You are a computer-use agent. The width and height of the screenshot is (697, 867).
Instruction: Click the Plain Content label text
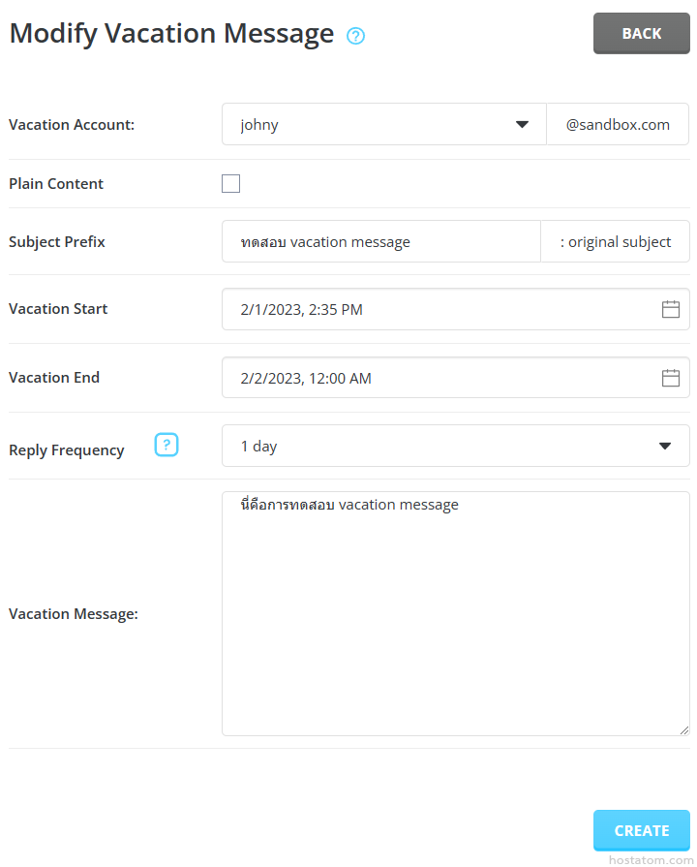56,184
